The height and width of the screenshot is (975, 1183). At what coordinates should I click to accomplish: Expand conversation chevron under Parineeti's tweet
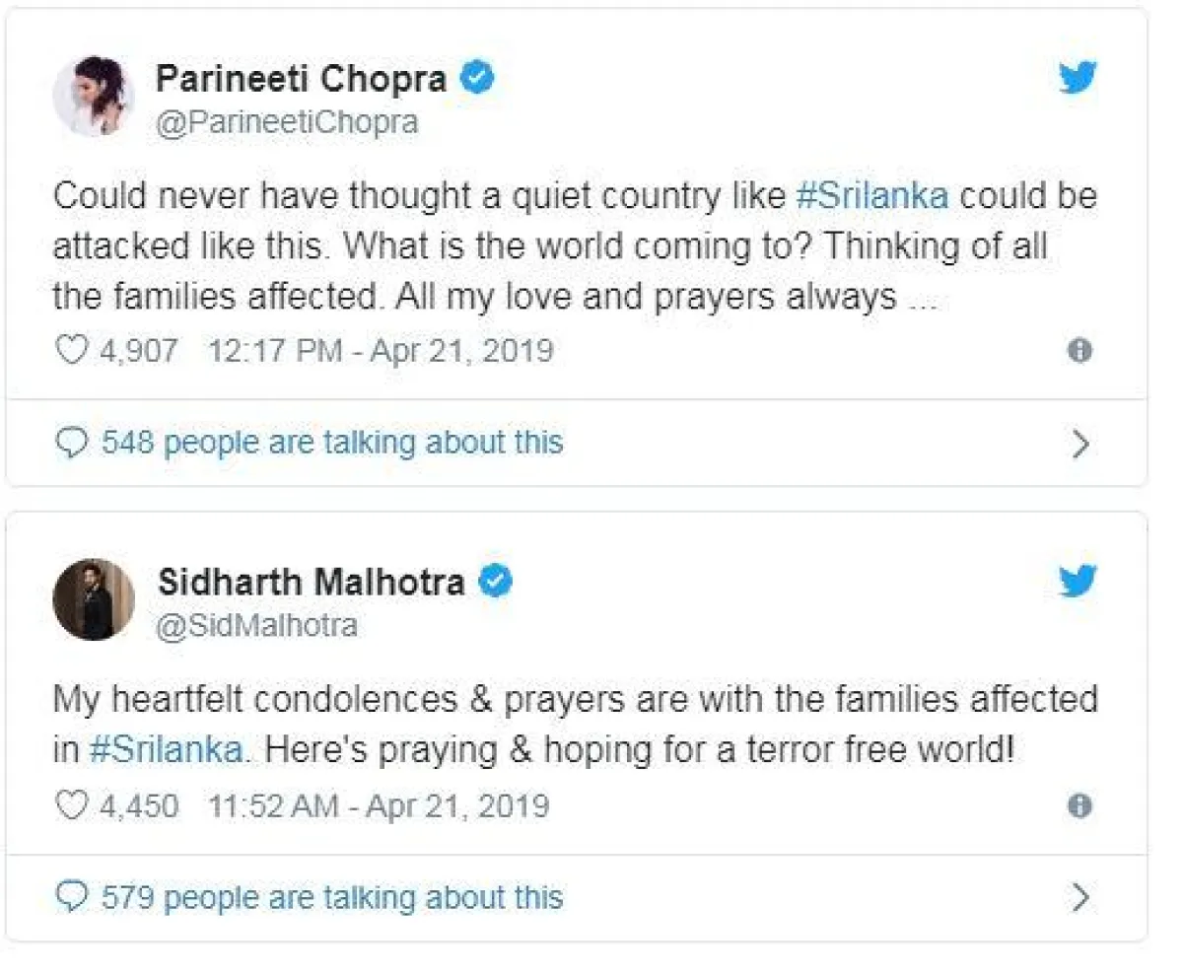1081,444
